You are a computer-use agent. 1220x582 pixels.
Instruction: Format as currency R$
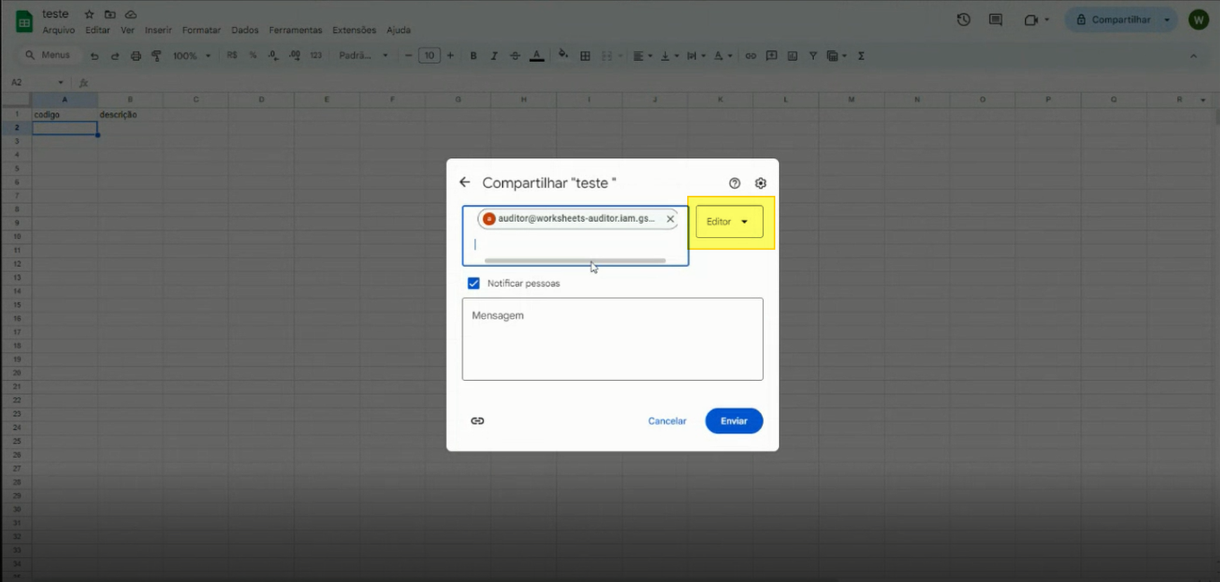[x=233, y=56]
